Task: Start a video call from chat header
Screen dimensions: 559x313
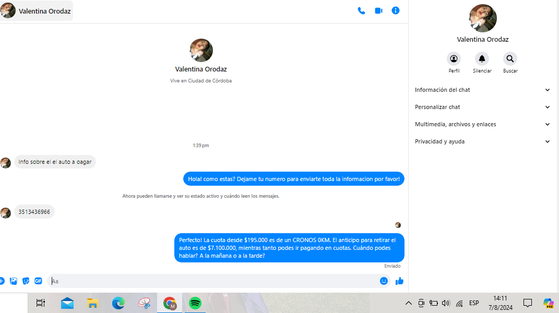Action: point(378,11)
